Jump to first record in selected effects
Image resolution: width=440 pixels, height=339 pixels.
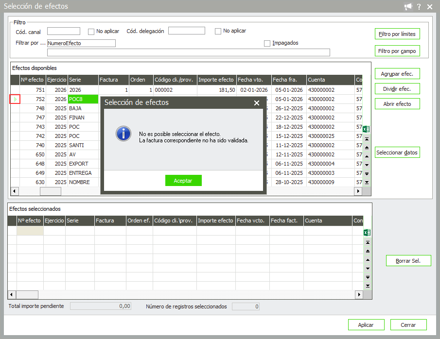(367, 242)
